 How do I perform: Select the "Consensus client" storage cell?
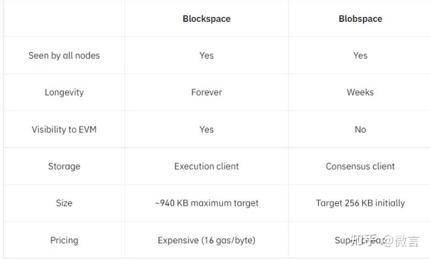coord(360,166)
